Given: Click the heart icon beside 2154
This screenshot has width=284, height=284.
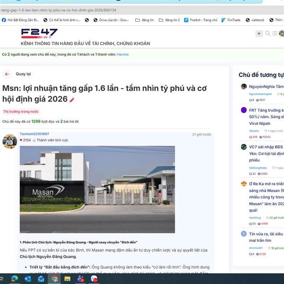Looking at the screenshot, I should 21,140.
